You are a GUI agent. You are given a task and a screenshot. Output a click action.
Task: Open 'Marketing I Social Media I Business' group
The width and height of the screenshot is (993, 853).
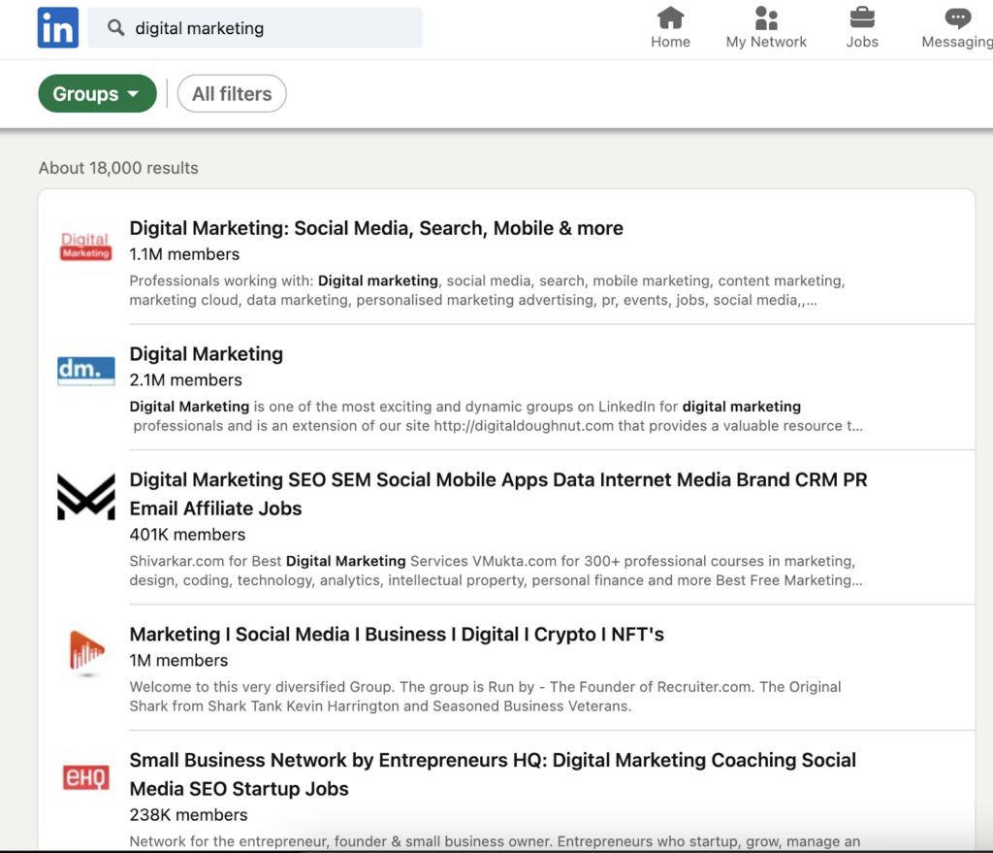tap(397, 634)
